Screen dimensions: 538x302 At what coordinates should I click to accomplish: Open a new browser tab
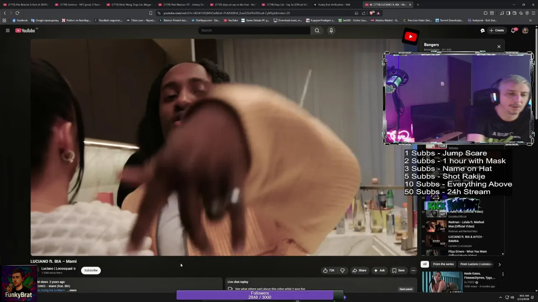click(x=418, y=5)
